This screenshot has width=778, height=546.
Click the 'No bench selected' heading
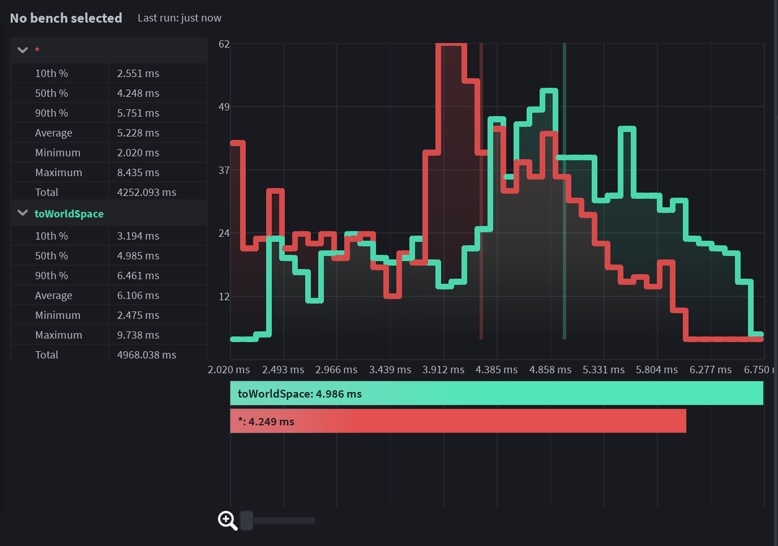click(x=66, y=18)
